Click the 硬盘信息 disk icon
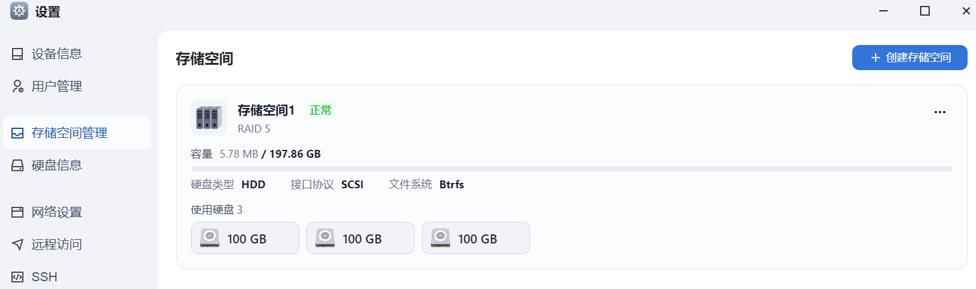This screenshot has height=289, width=976. 17,165
